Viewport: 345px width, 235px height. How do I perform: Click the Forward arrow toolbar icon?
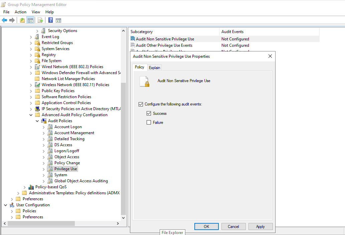12,20
